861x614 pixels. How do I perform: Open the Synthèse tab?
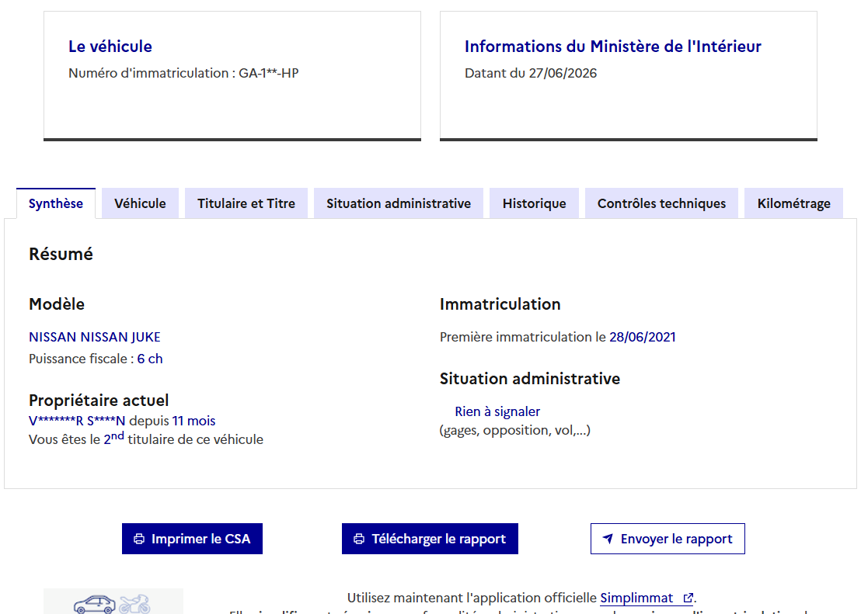pos(56,203)
